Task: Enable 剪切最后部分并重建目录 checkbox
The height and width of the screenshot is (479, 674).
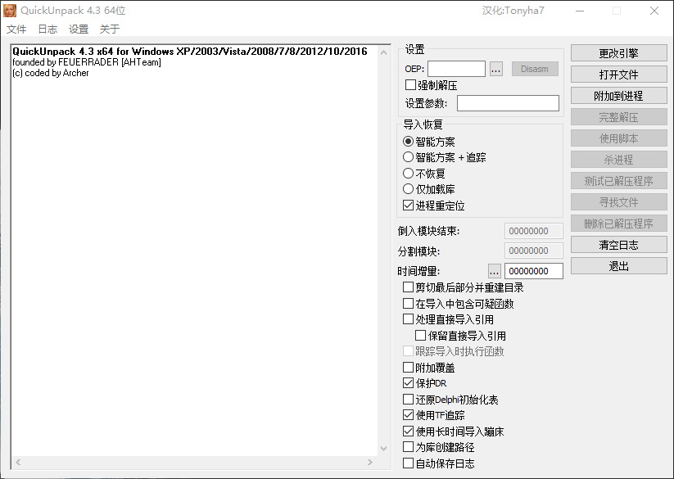Action: pyautogui.click(x=408, y=287)
